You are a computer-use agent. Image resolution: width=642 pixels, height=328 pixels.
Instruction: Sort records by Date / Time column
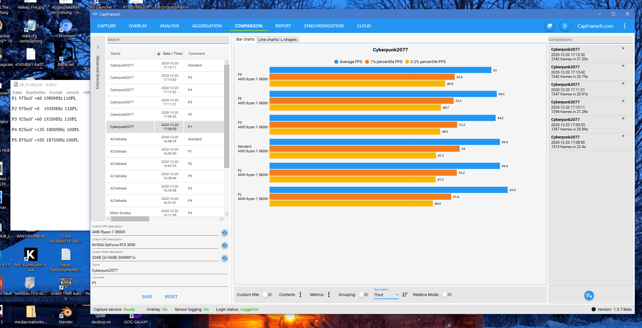point(169,54)
